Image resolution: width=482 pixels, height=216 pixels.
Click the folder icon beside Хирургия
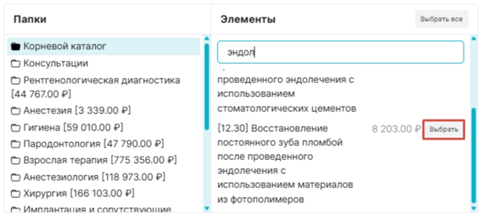pos(15,194)
